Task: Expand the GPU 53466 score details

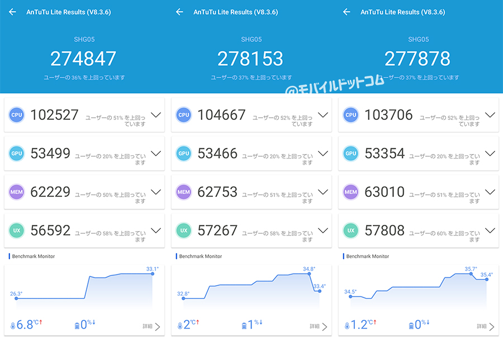Action: [323, 153]
